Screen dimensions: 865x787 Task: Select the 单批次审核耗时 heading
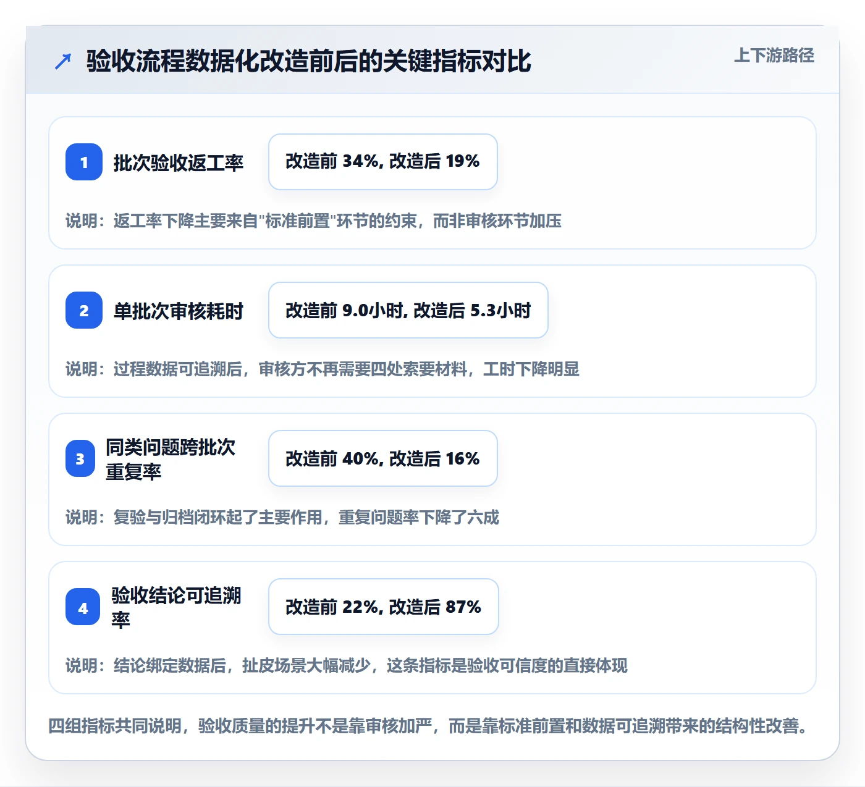(x=179, y=311)
